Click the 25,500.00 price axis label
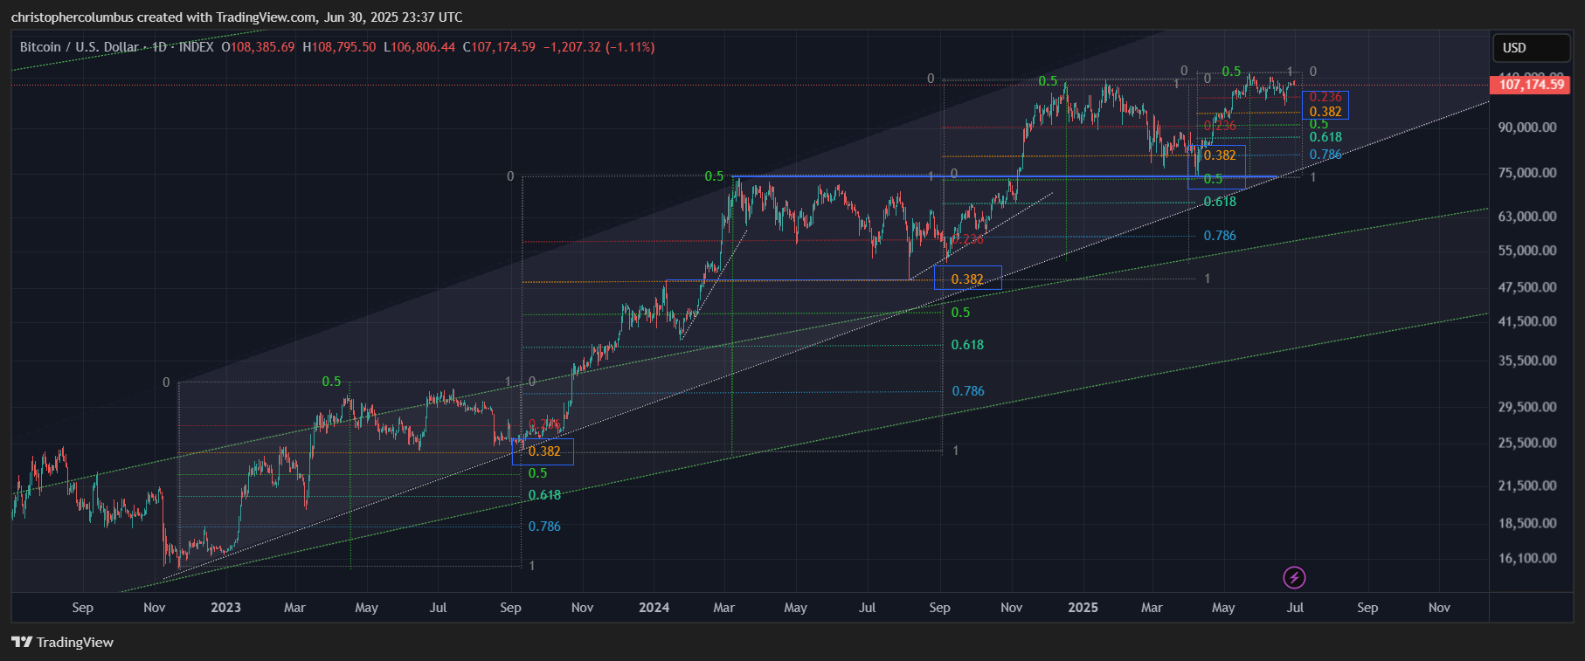This screenshot has width=1585, height=661. pyautogui.click(x=1527, y=443)
